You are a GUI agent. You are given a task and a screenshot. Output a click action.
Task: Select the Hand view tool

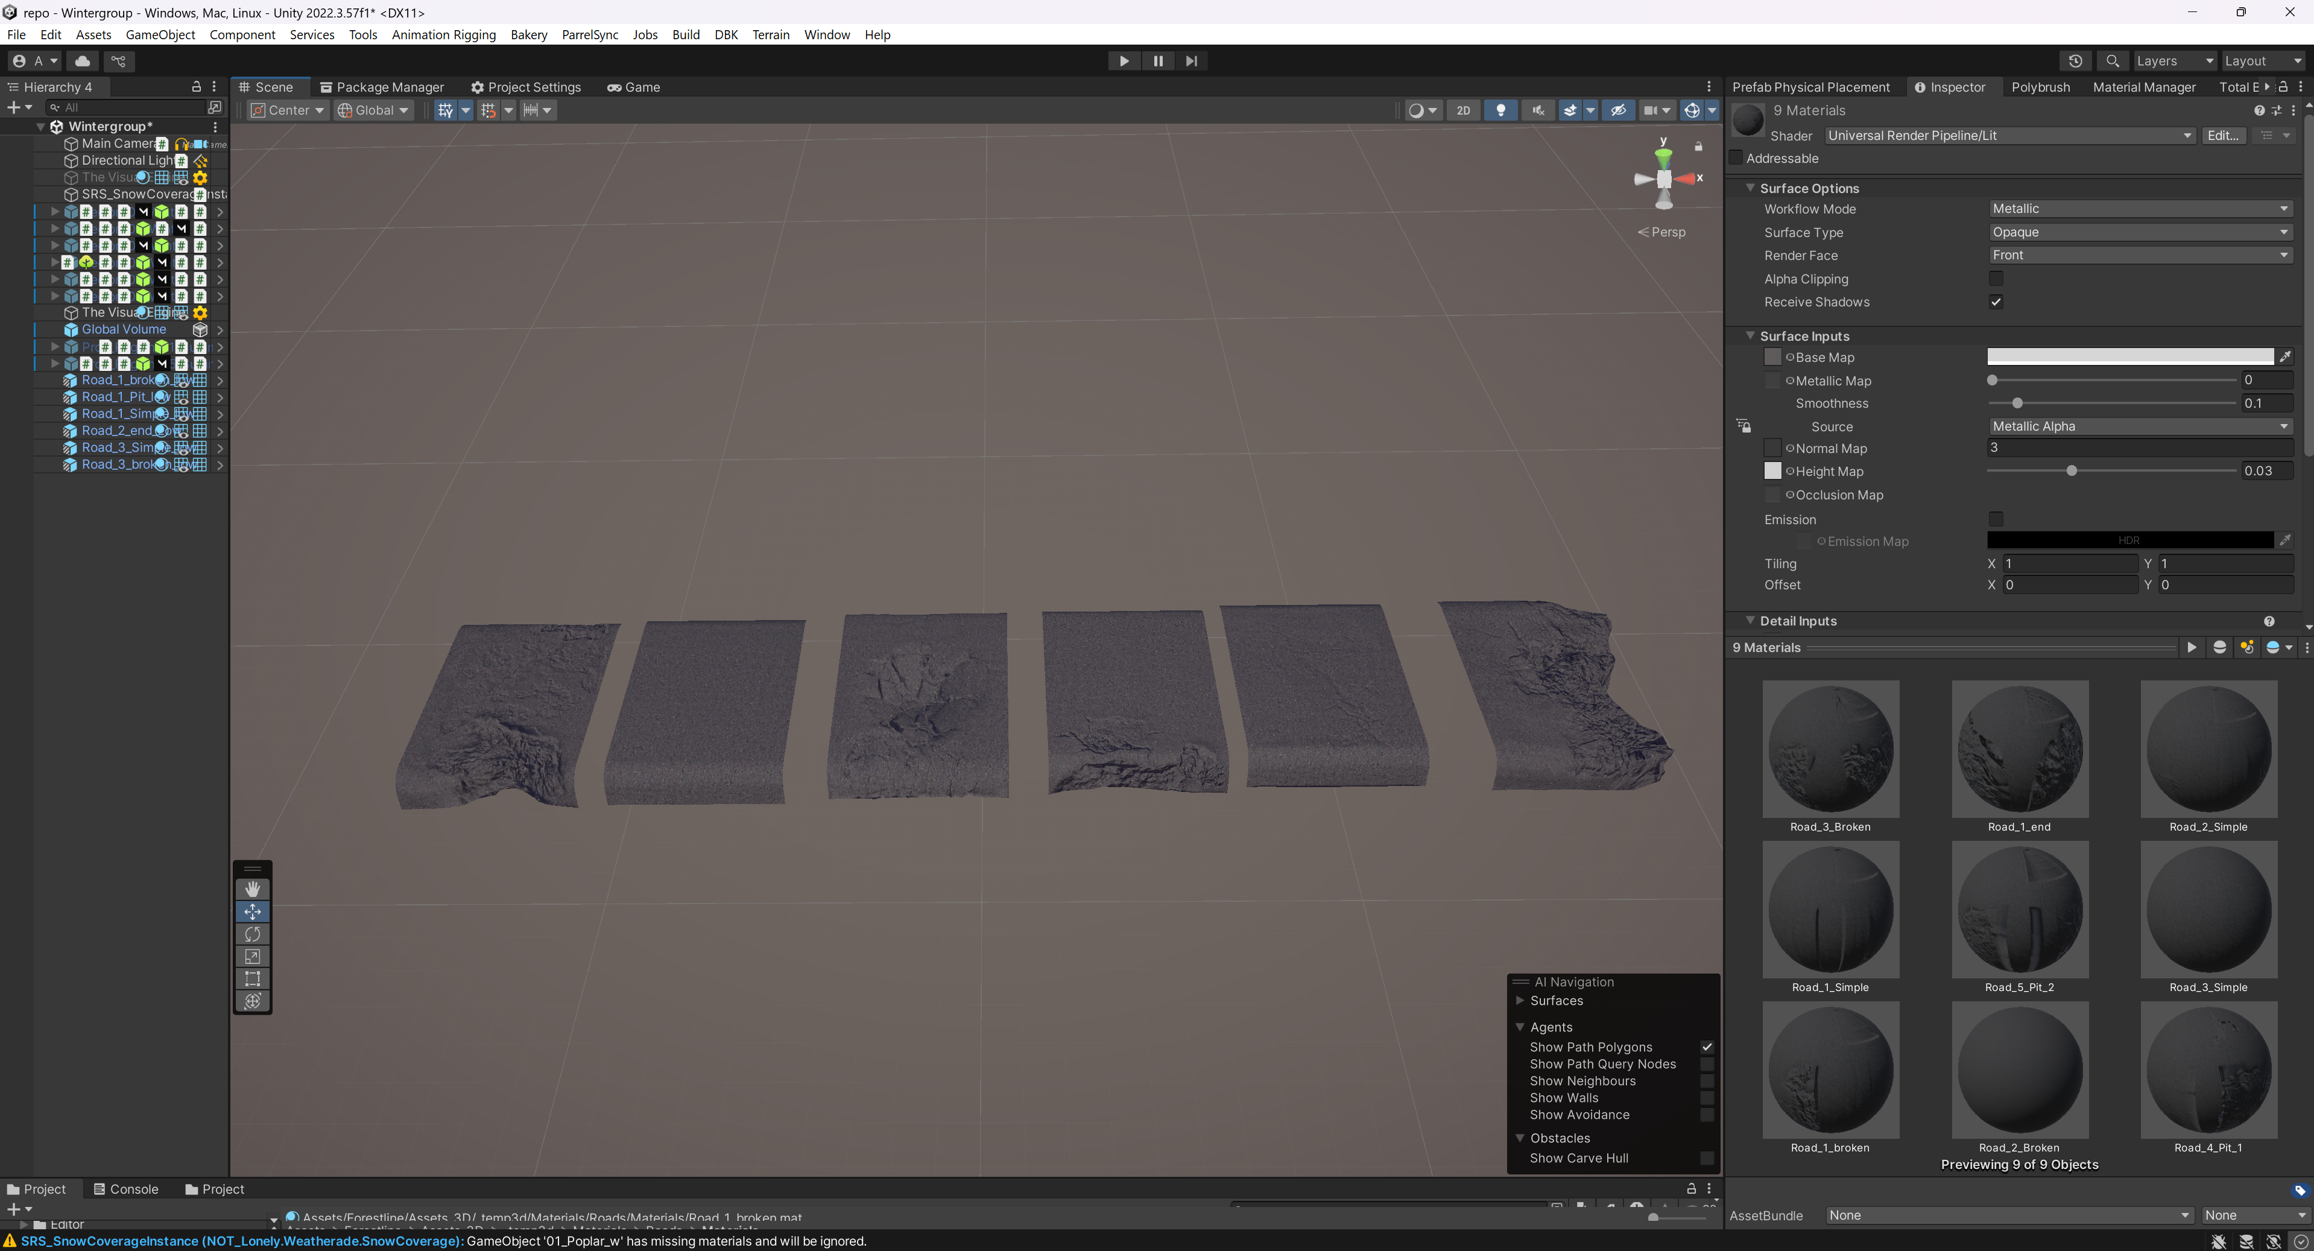pyautogui.click(x=253, y=889)
